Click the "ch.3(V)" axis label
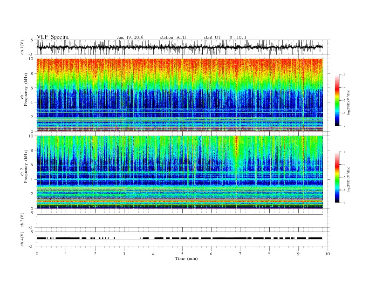This screenshot has width=369, height=285. pyautogui.click(x=22, y=220)
